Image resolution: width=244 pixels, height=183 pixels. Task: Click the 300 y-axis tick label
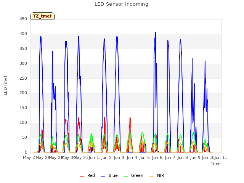[x=23, y=64]
